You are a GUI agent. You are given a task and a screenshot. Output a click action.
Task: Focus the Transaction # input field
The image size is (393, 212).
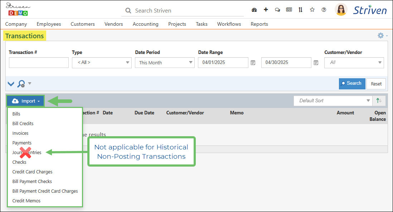click(x=39, y=63)
